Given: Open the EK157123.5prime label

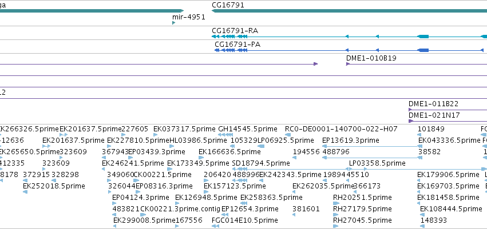Looking at the screenshot, I should [x=235, y=186].
